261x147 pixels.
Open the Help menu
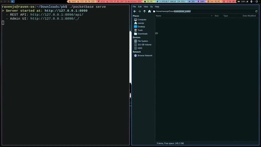point(157,7)
